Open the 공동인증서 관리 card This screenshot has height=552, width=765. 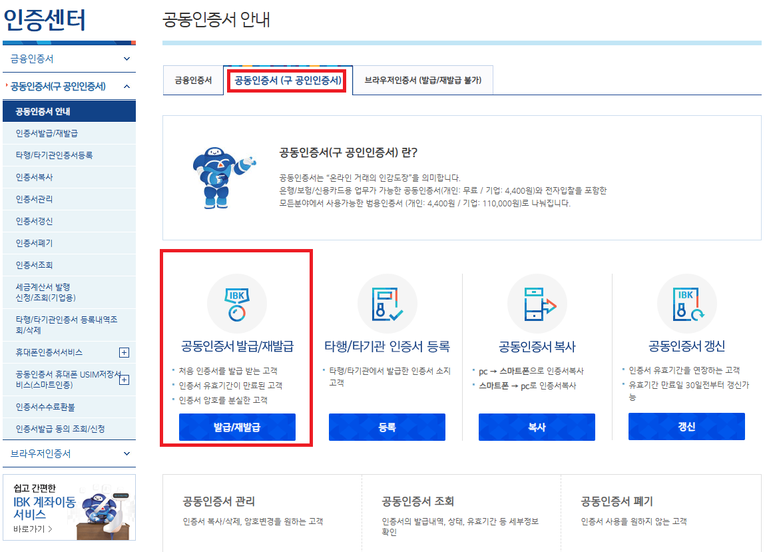coord(262,513)
